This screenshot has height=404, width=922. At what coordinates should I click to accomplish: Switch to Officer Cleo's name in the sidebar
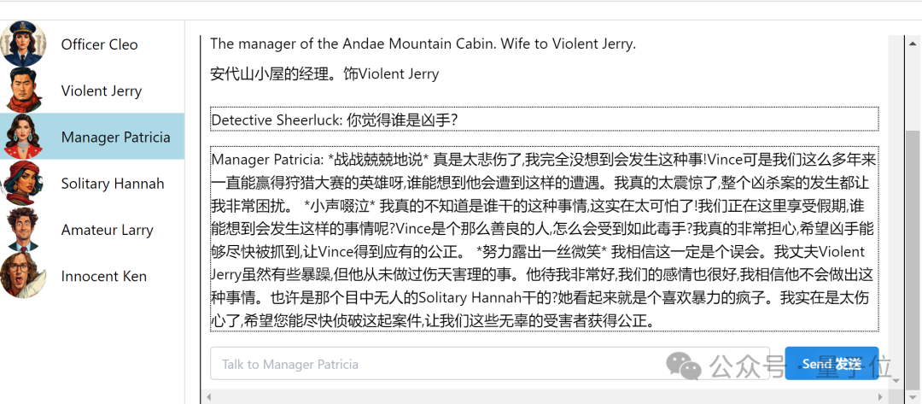pyautogui.click(x=99, y=44)
